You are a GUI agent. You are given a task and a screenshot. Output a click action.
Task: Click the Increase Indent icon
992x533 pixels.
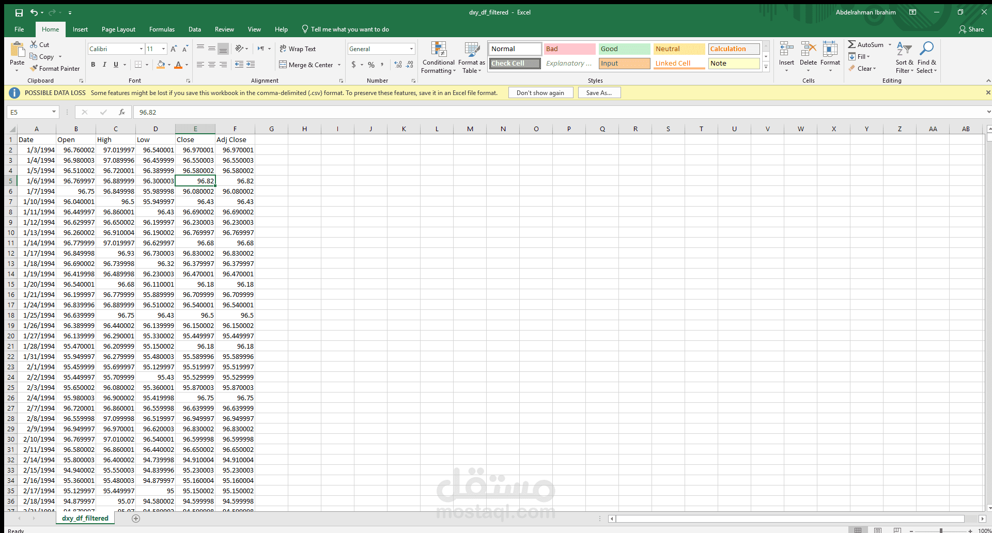point(251,65)
